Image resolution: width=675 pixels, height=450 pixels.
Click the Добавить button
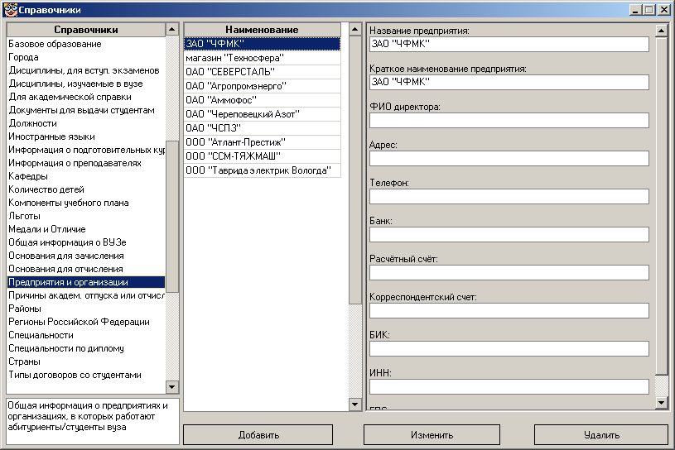[258, 434]
